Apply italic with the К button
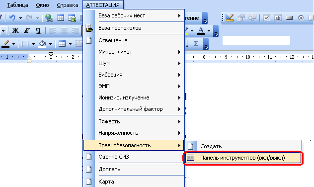 (26, 31)
